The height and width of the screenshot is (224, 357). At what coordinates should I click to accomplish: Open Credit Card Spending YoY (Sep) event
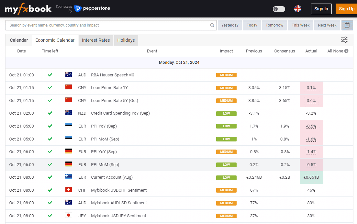pos(120,113)
